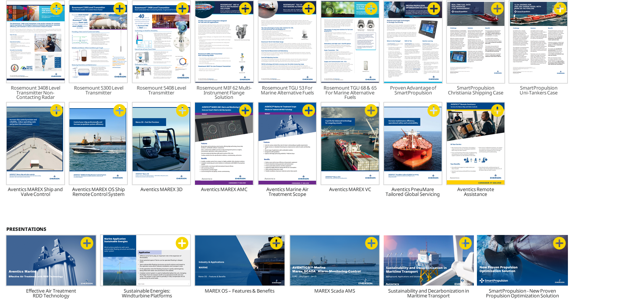Add Rosemount TGU 68 & 65 brochure
The width and height of the screenshot is (637, 303).
click(371, 9)
